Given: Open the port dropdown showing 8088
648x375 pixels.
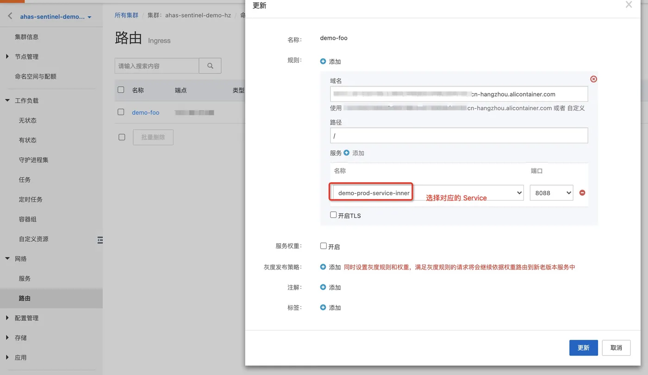Looking at the screenshot, I should coord(551,193).
